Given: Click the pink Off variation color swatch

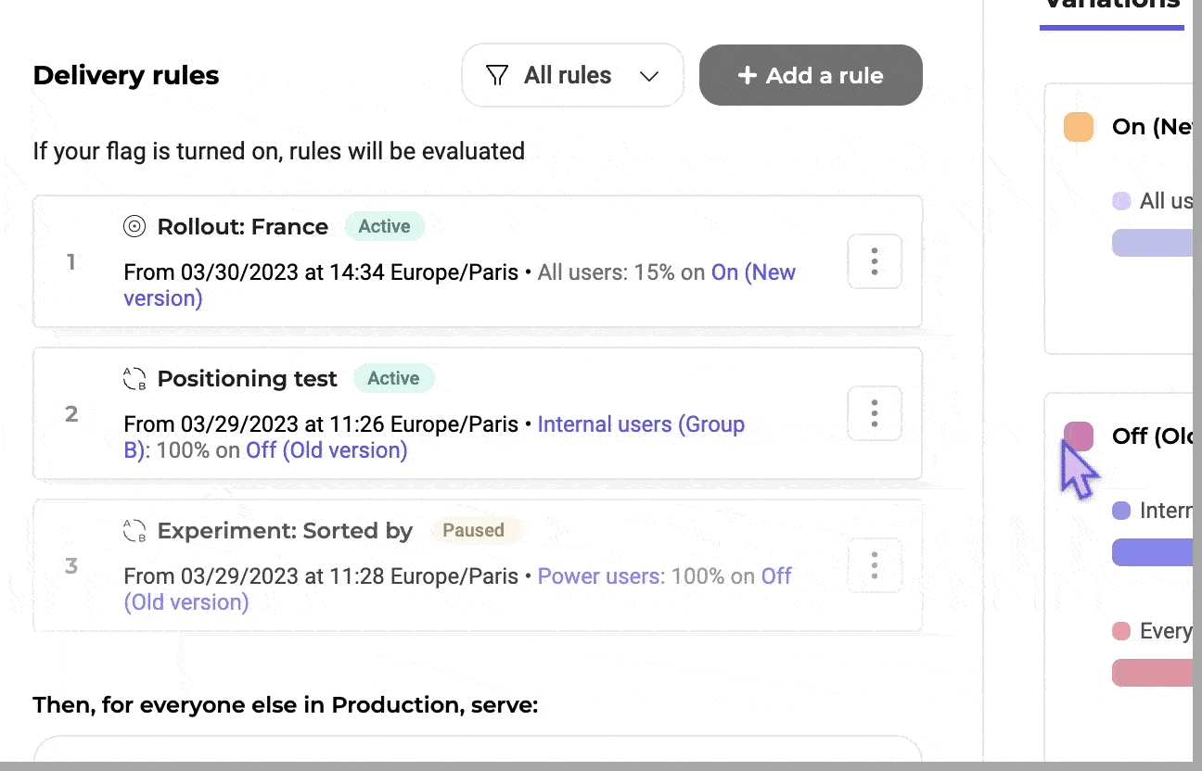Looking at the screenshot, I should 1079,436.
